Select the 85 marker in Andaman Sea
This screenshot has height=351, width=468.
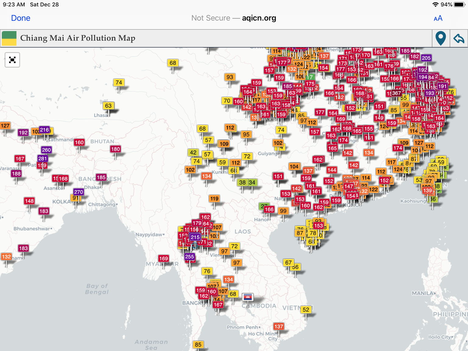[198, 345]
